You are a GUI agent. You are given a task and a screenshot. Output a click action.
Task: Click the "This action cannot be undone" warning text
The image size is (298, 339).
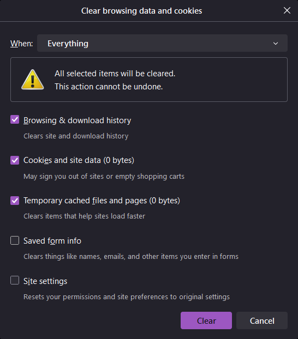[109, 87]
